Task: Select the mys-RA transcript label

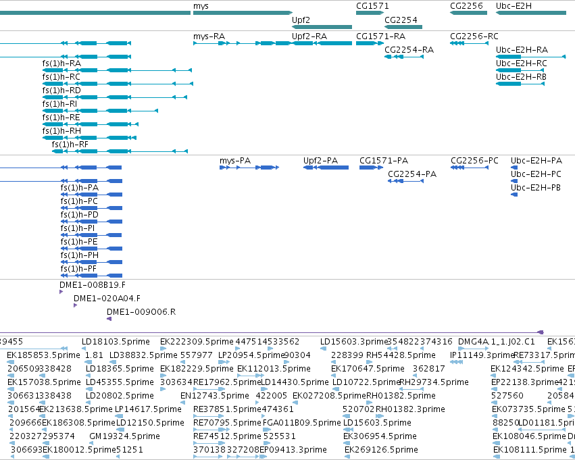Action: pyautogui.click(x=209, y=36)
